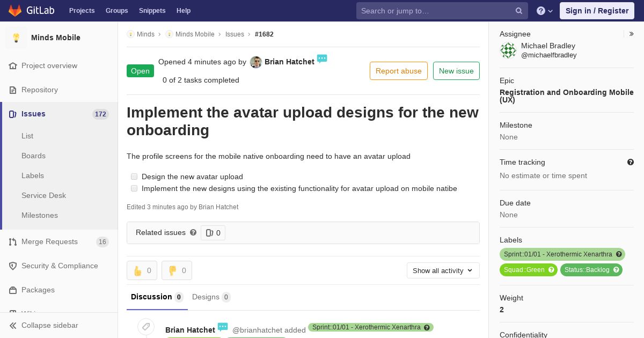644x338 pixels.
Task: Collapse the right sidebar with double arrow
Action: coord(632,34)
